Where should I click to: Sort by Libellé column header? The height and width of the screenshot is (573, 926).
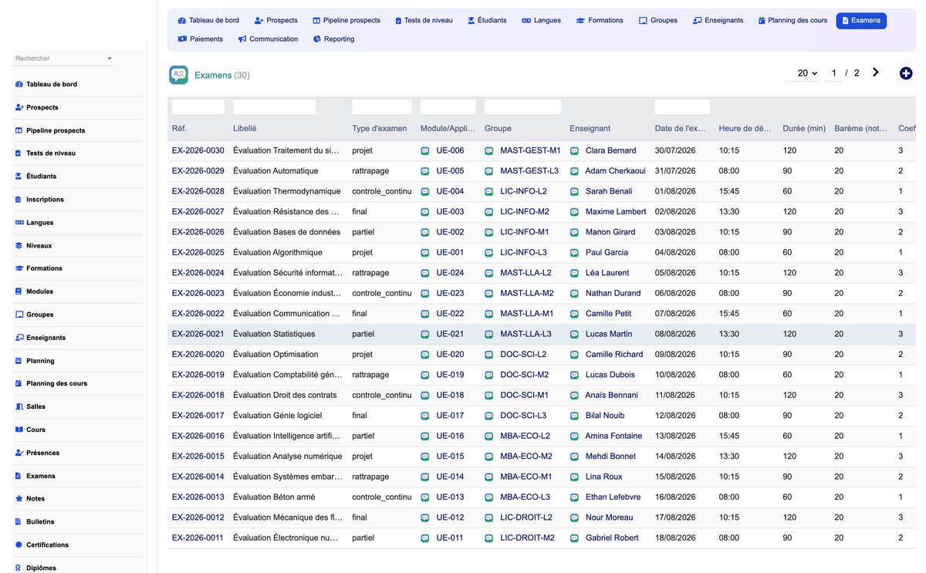coord(245,129)
